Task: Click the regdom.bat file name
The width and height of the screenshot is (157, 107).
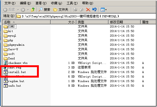Action: tap(16, 81)
